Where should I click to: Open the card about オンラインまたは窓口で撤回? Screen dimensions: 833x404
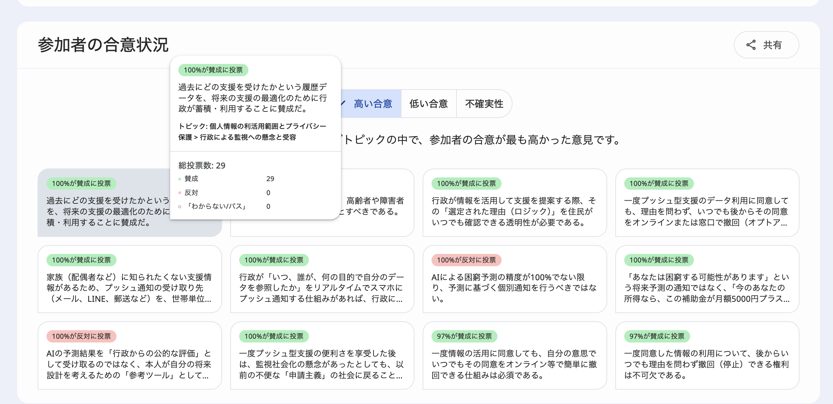tap(707, 203)
